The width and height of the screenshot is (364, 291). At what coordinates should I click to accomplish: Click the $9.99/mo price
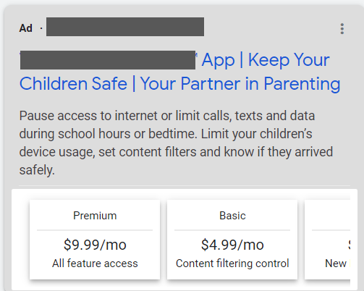[95, 245]
